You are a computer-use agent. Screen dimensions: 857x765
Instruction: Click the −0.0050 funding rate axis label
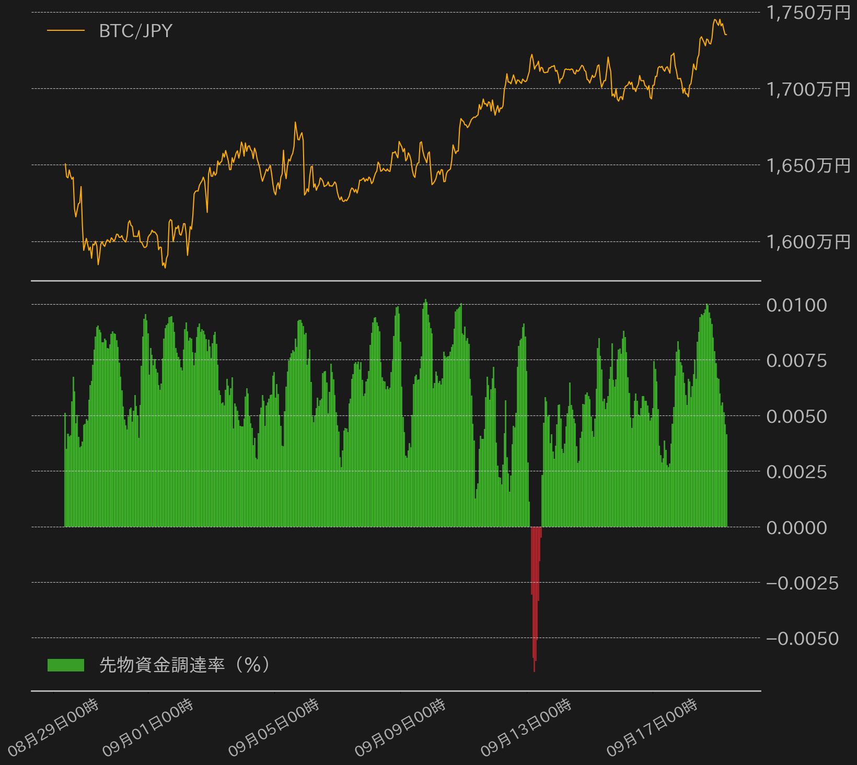[802, 639]
